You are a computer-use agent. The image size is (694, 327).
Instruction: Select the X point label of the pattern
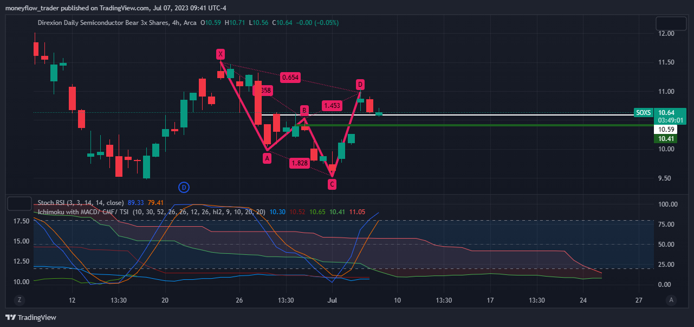click(220, 54)
